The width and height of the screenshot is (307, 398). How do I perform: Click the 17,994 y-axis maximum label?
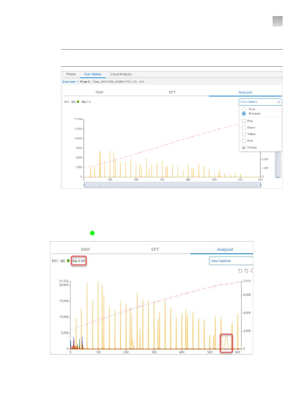click(x=78, y=119)
